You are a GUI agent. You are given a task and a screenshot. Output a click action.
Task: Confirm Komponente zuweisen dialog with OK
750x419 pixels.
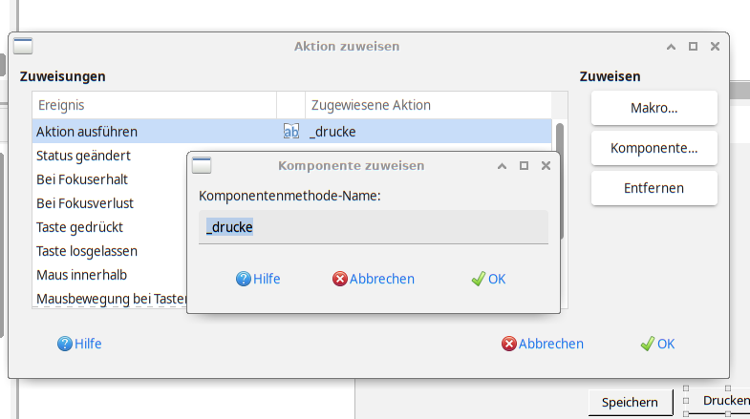click(x=488, y=279)
